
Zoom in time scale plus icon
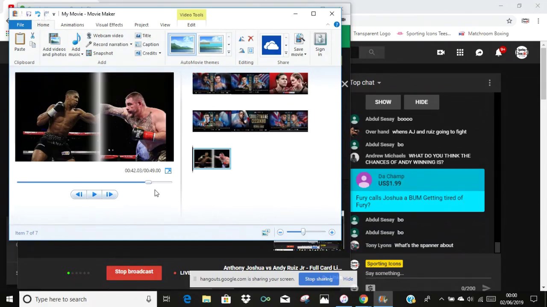coord(332,232)
